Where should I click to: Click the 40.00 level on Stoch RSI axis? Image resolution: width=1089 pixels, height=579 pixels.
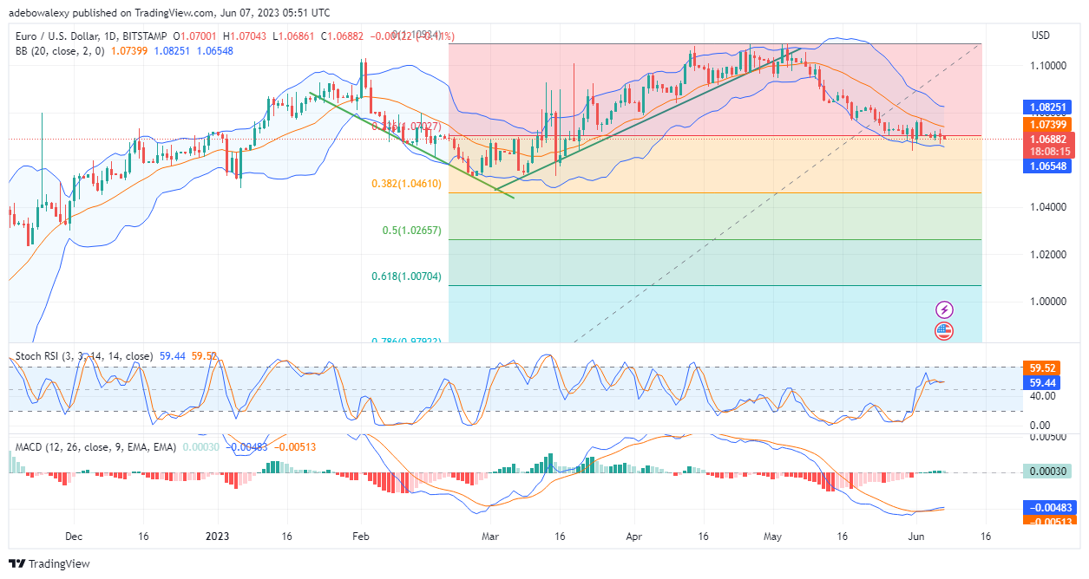[x=1042, y=396]
